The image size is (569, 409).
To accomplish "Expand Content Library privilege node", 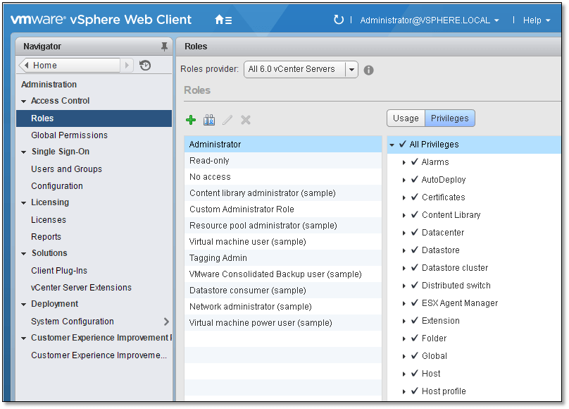I will (x=404, y=215).
